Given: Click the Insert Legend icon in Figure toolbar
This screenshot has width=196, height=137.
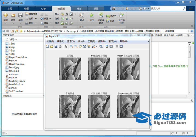Looking at the screenshot, I should tap(111, 47).
